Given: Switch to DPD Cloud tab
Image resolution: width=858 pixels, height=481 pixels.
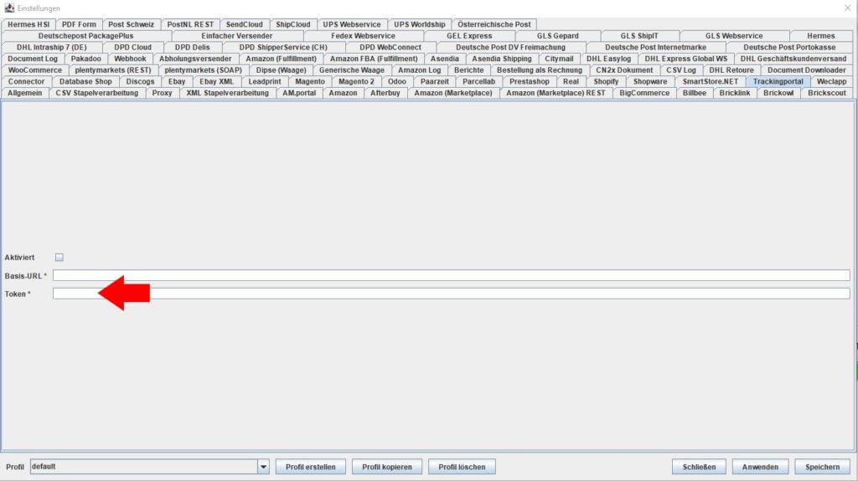Looking at the screenshot, I should coord(132,48).
